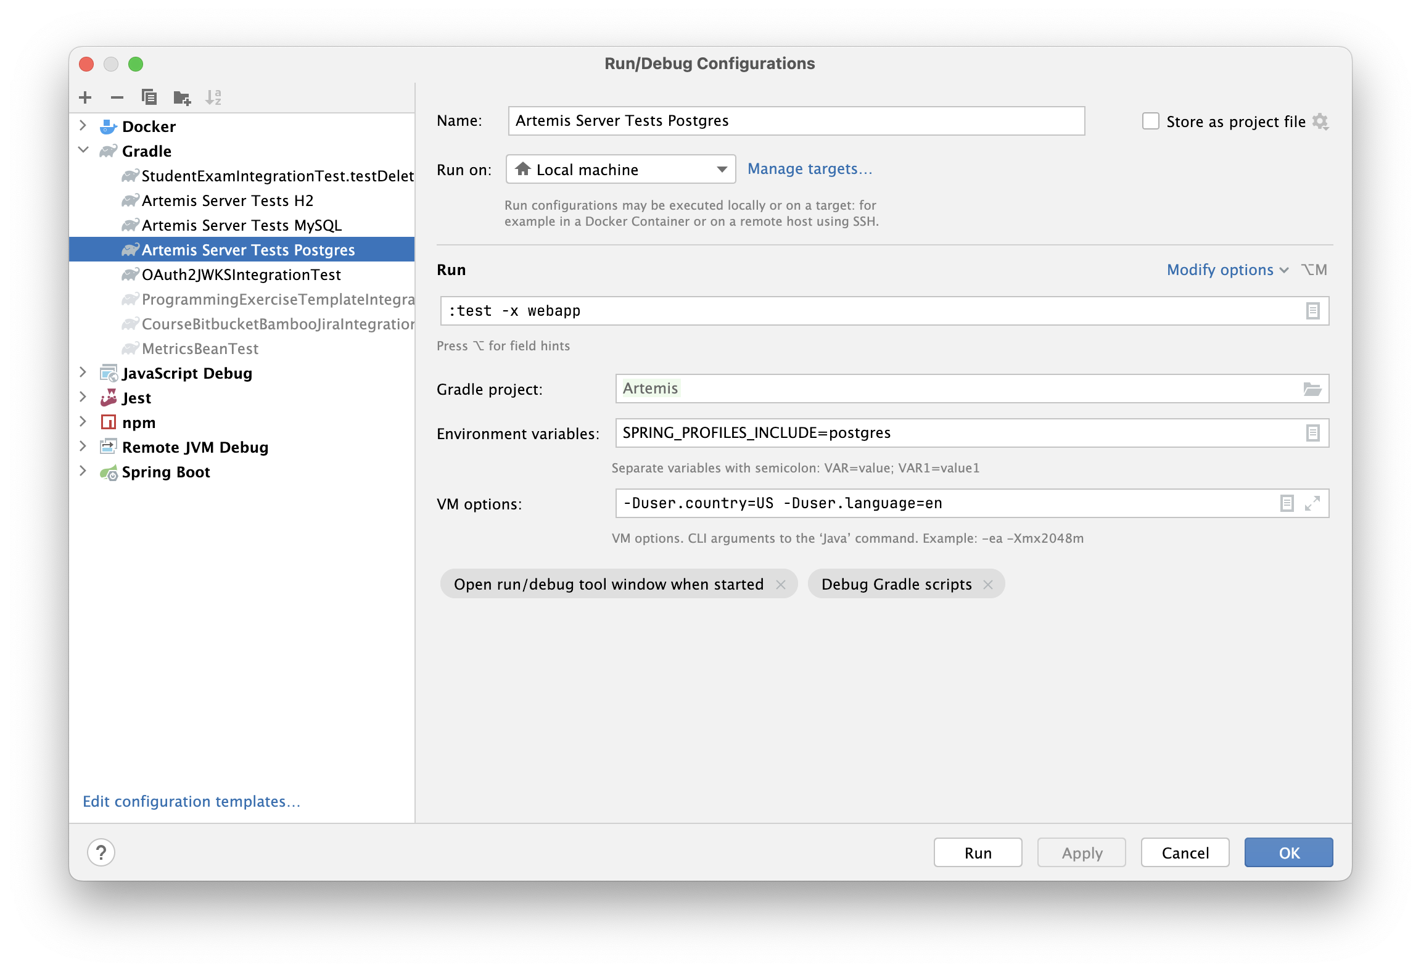Open Edit configuration templates

pyautogui.click(x=191, y=801)
